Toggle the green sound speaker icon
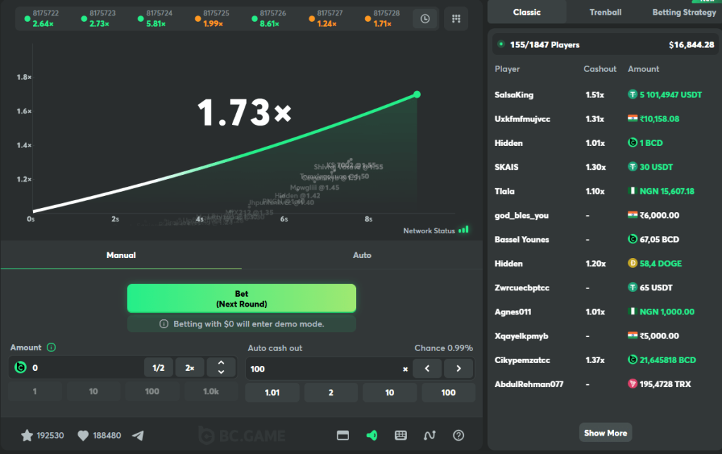This screenshot has height=454, width=722. pos(372,435)
